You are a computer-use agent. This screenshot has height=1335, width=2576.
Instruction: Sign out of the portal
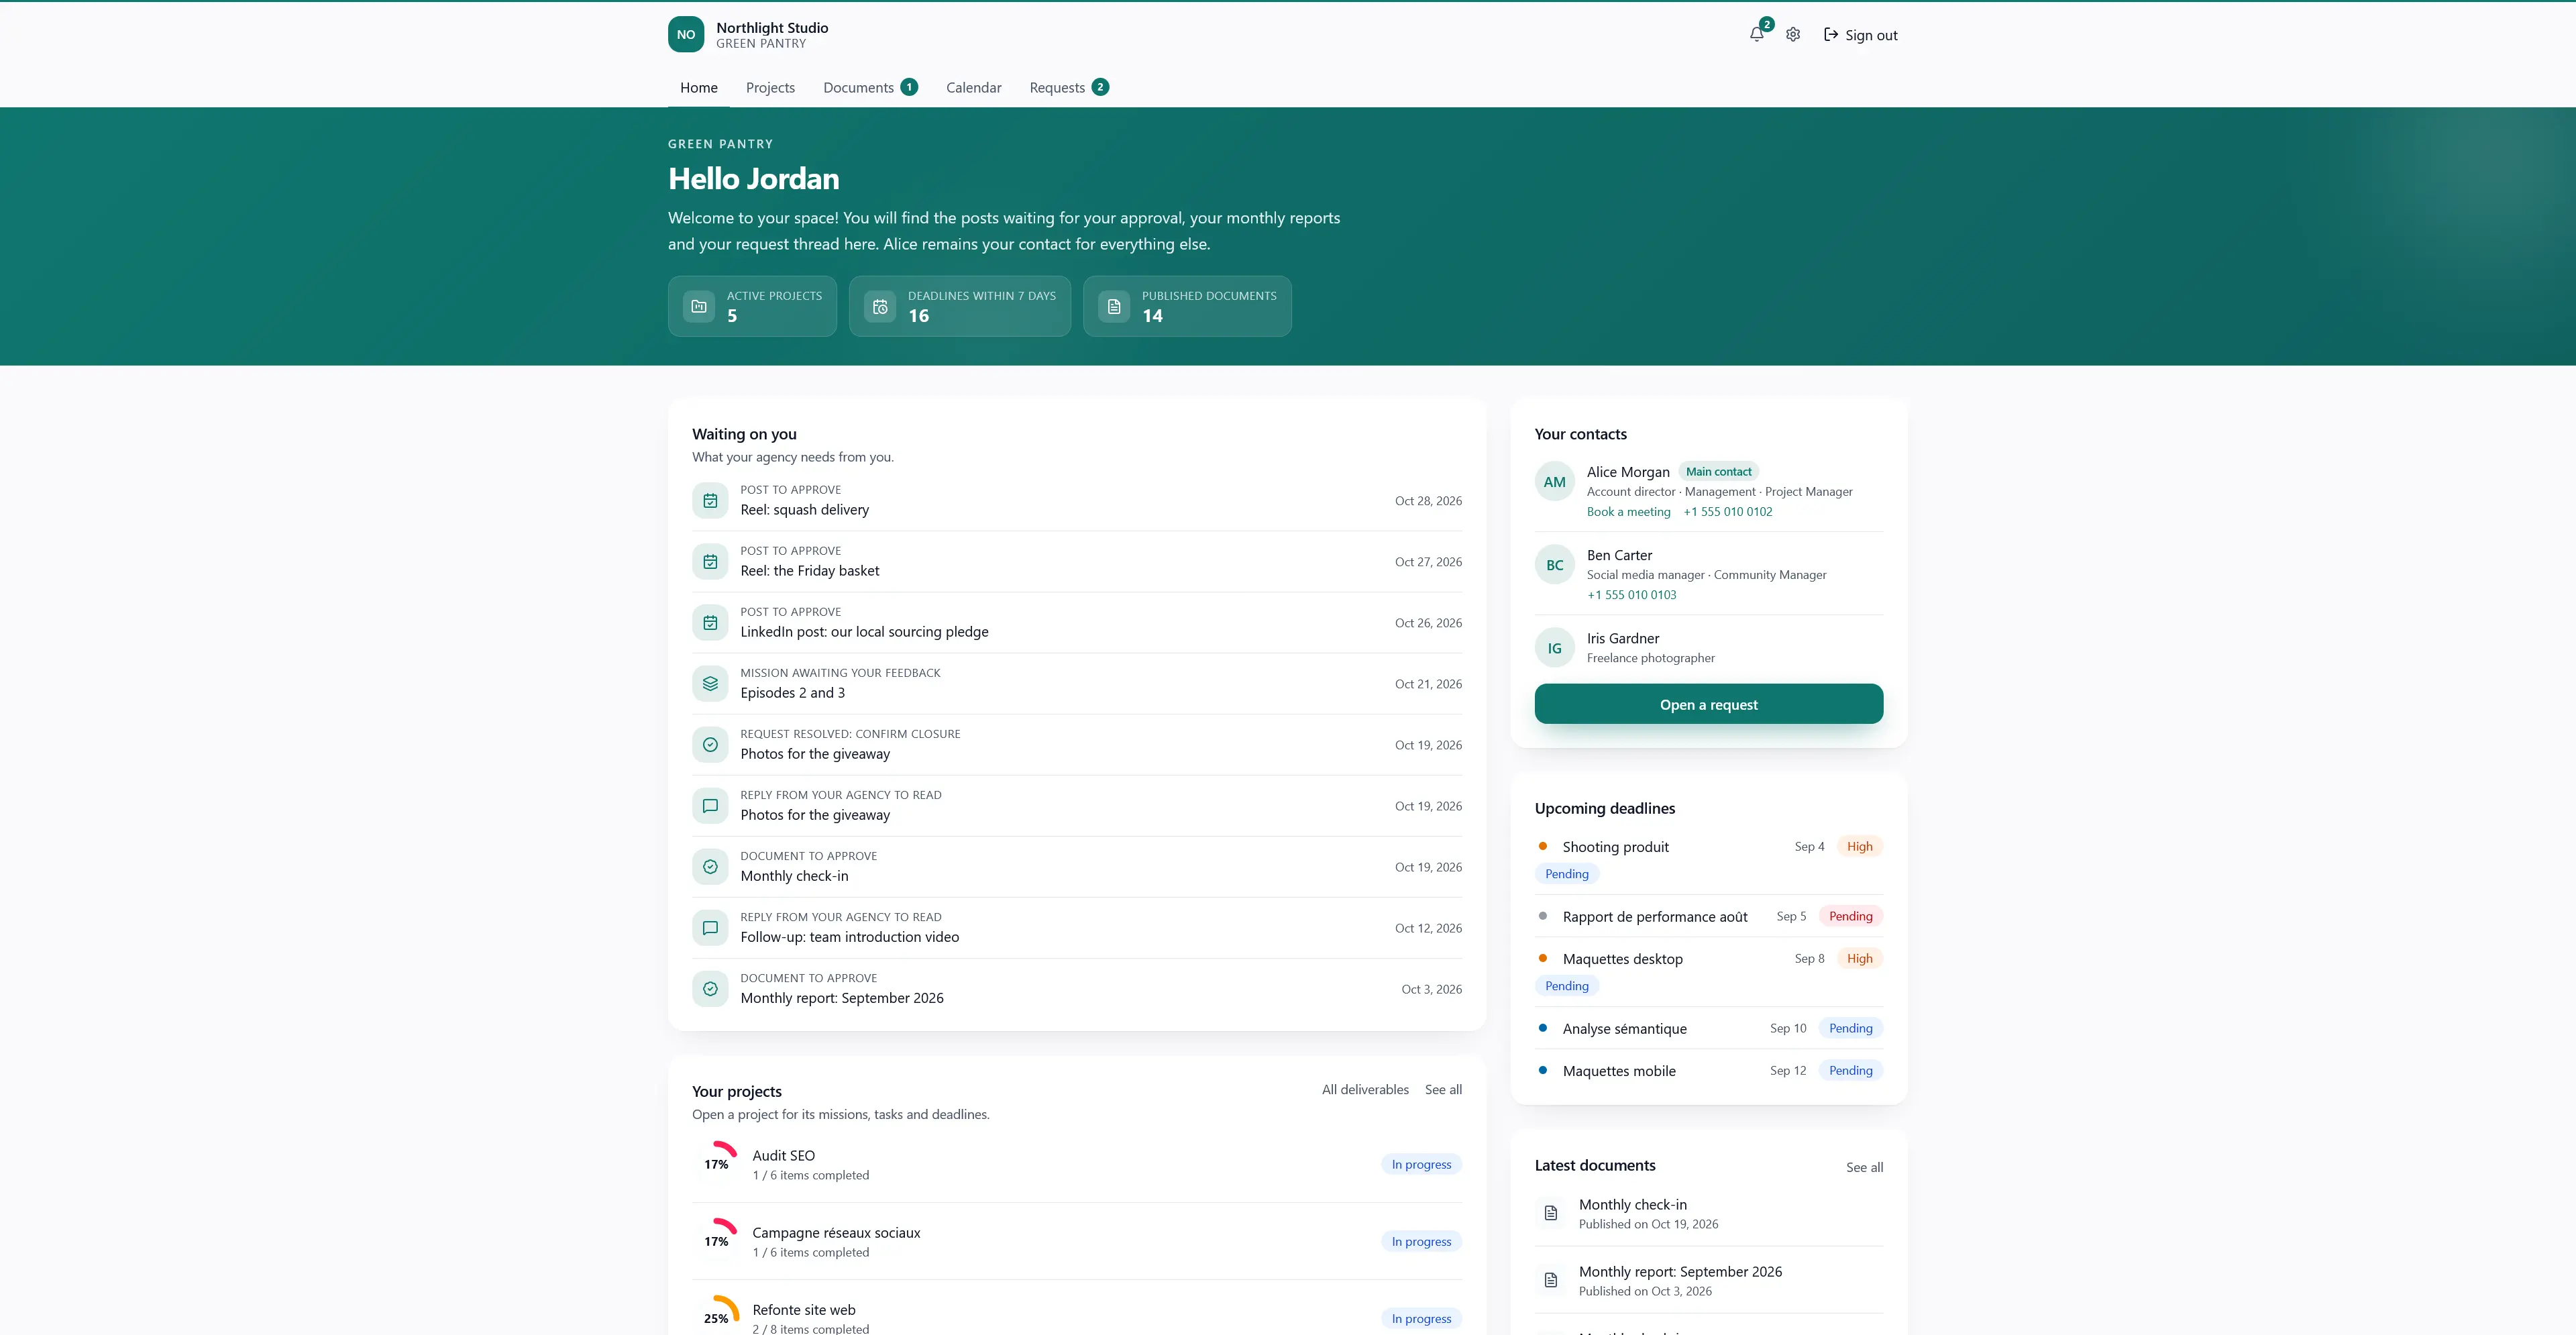tap(1860, 35)
